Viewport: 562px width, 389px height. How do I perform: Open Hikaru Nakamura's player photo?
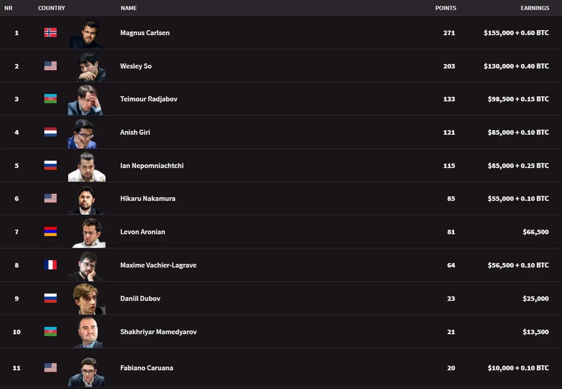(x=86, y=199)
